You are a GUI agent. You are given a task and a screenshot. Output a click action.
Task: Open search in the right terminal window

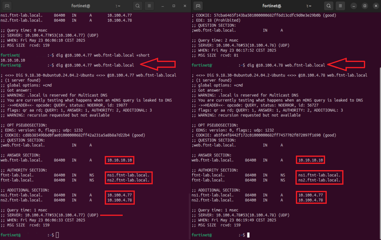(328, 6)
